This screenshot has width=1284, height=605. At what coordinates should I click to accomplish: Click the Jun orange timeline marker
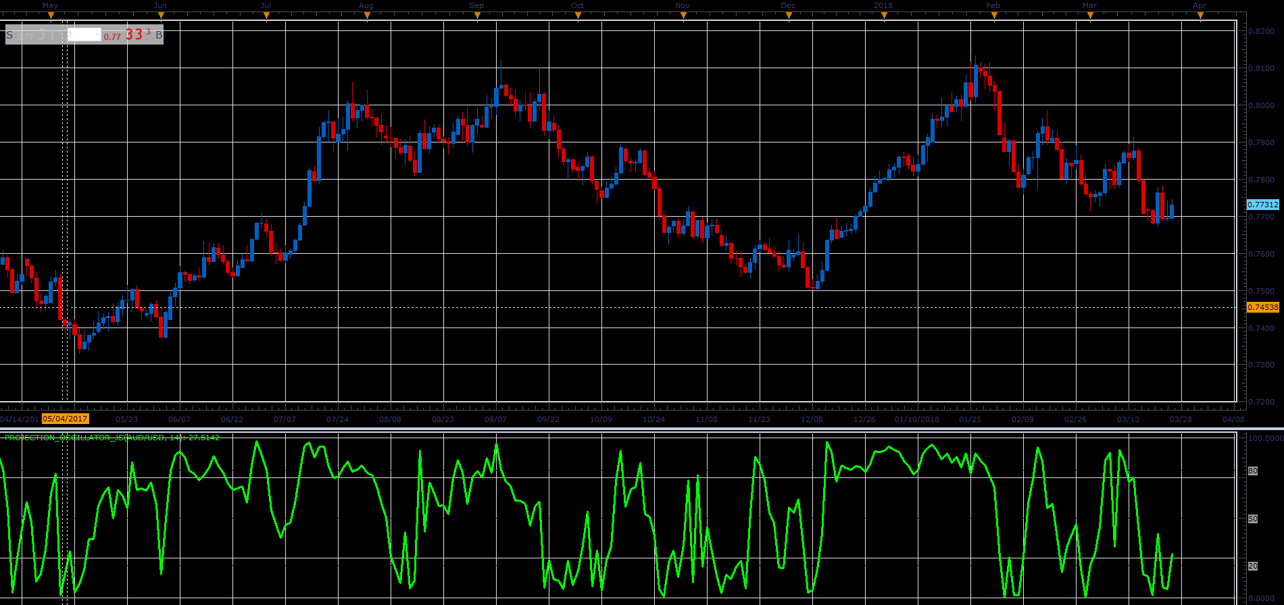tap(161, 17)
